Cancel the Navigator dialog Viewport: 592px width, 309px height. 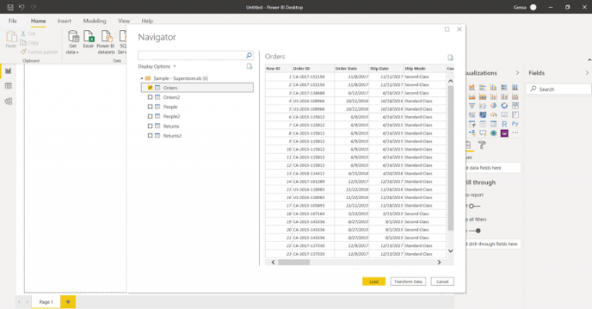pos(442,281)
